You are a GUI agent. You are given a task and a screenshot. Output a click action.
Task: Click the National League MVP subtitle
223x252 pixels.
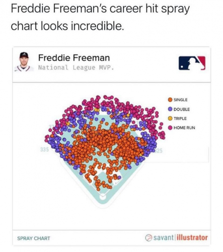pyautogui.click(x=76, y=68)
